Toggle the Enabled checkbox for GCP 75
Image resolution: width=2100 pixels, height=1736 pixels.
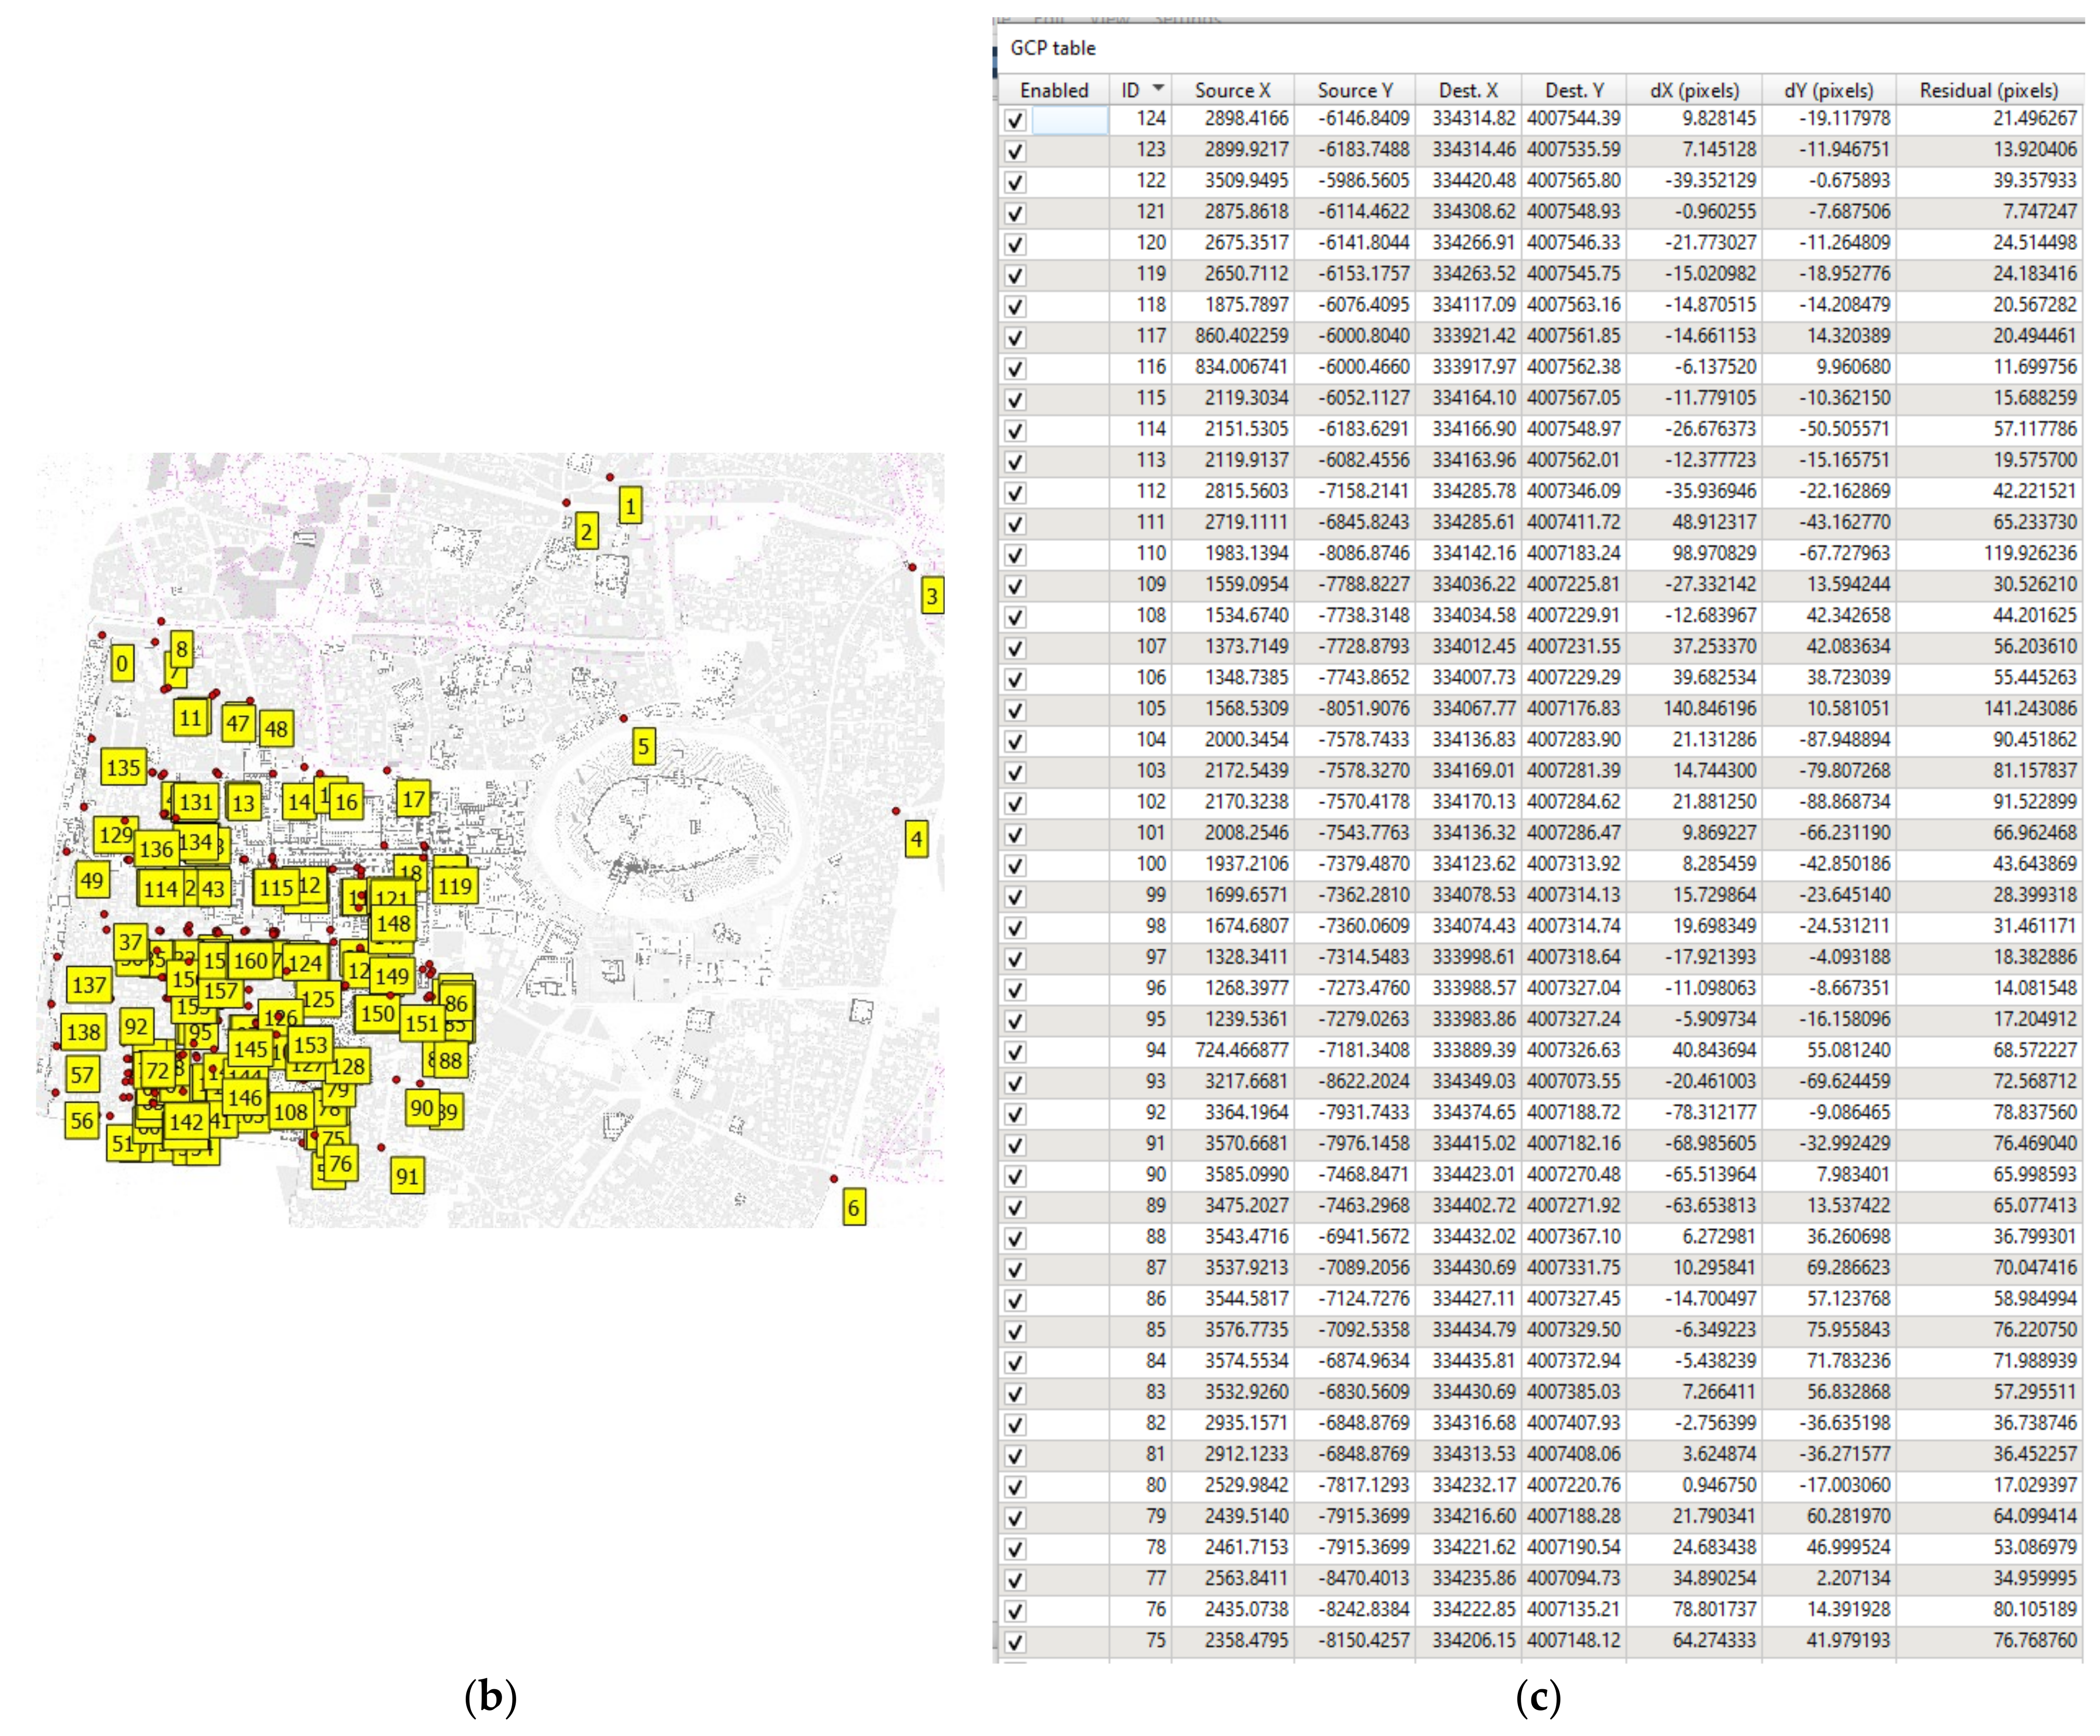pos(1015,1642)
